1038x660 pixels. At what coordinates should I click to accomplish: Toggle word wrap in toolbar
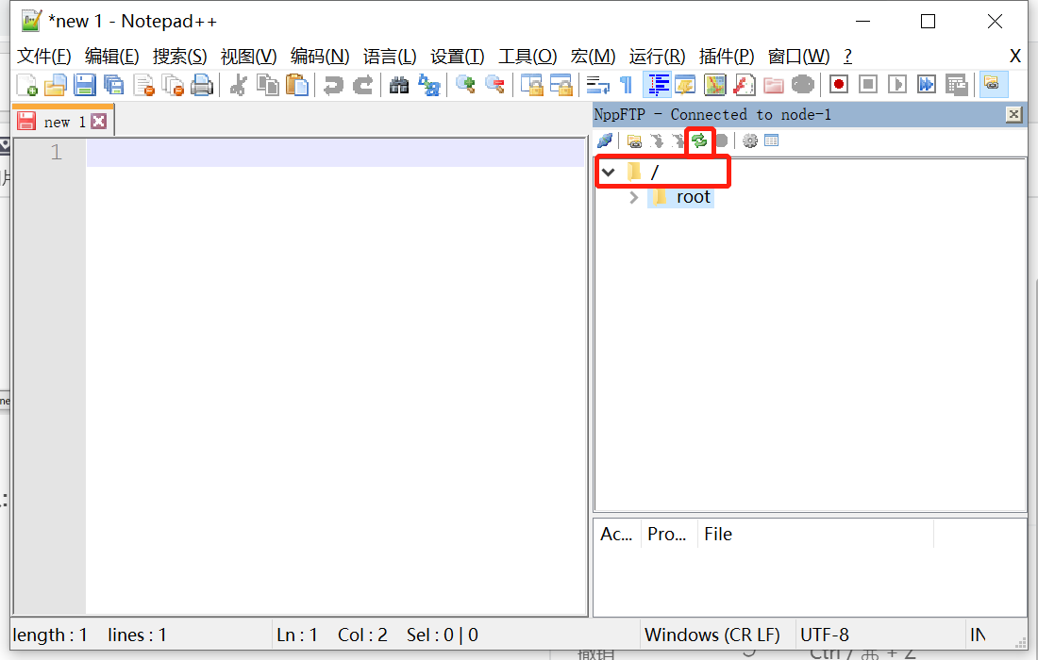click(x=597, y=85)
